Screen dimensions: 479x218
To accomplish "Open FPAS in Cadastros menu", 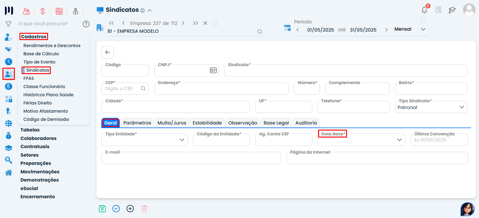I will (x=29, y=78).
